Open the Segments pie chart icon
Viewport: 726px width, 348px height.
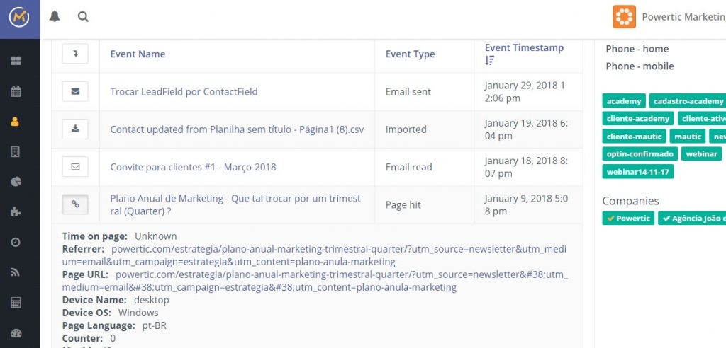click(x=16, y=182)
